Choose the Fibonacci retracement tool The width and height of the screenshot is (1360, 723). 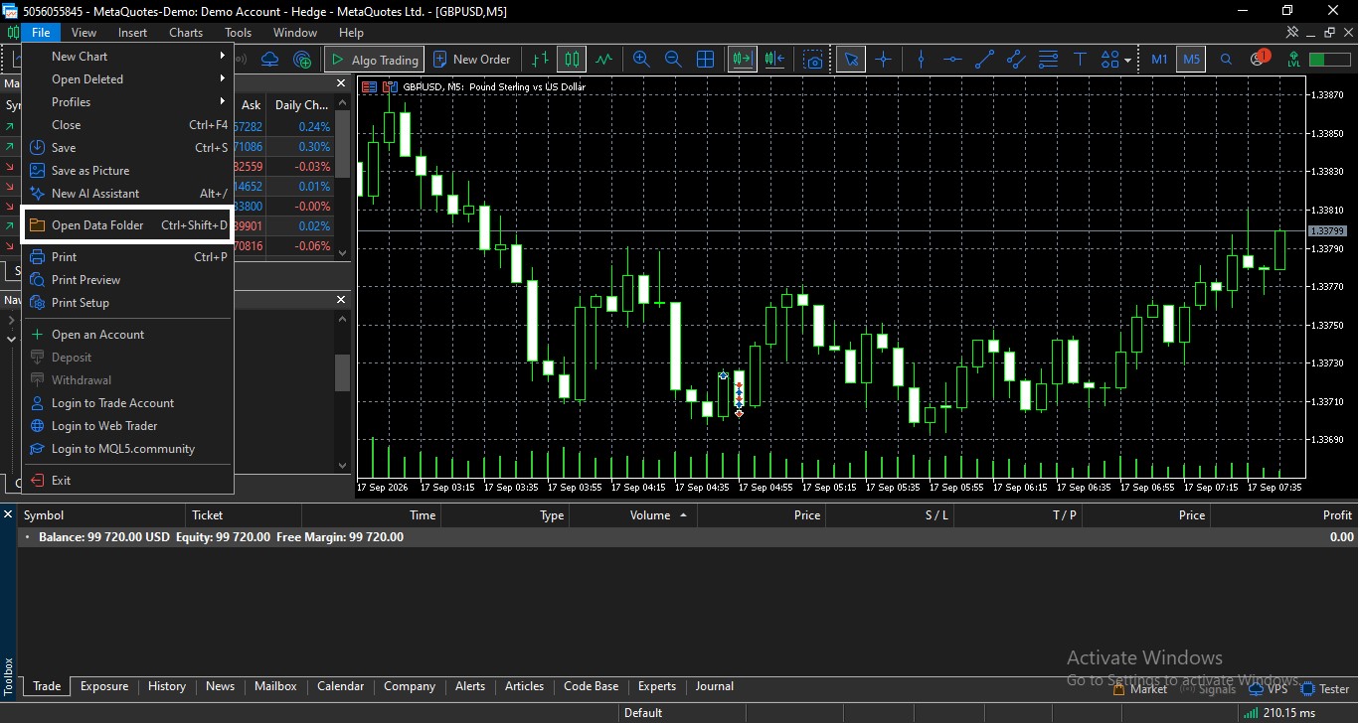[1048, 60]
